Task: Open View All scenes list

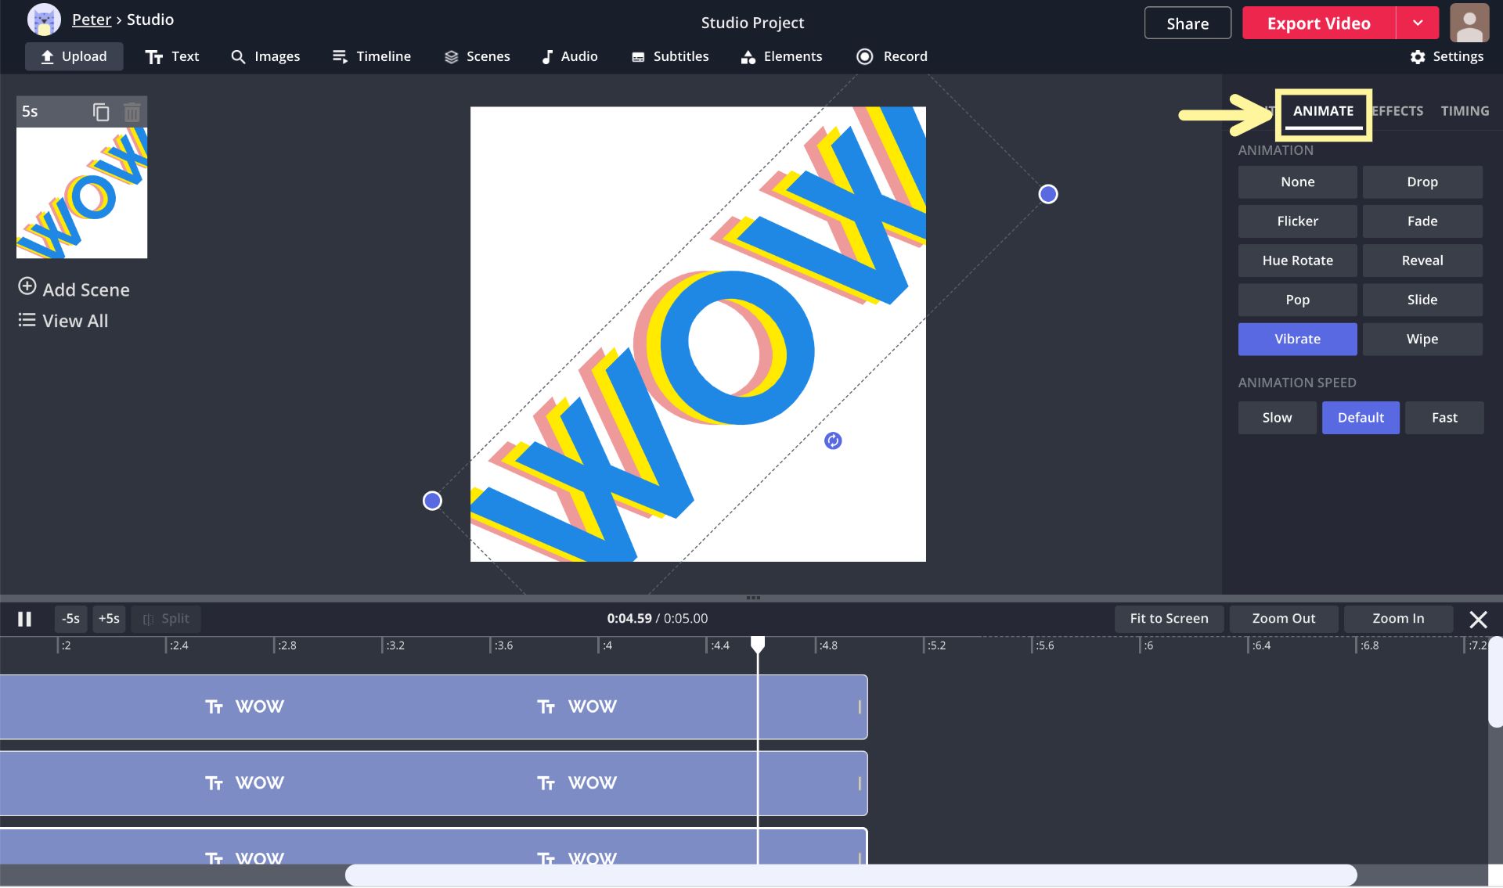Action: click(63, 321)
